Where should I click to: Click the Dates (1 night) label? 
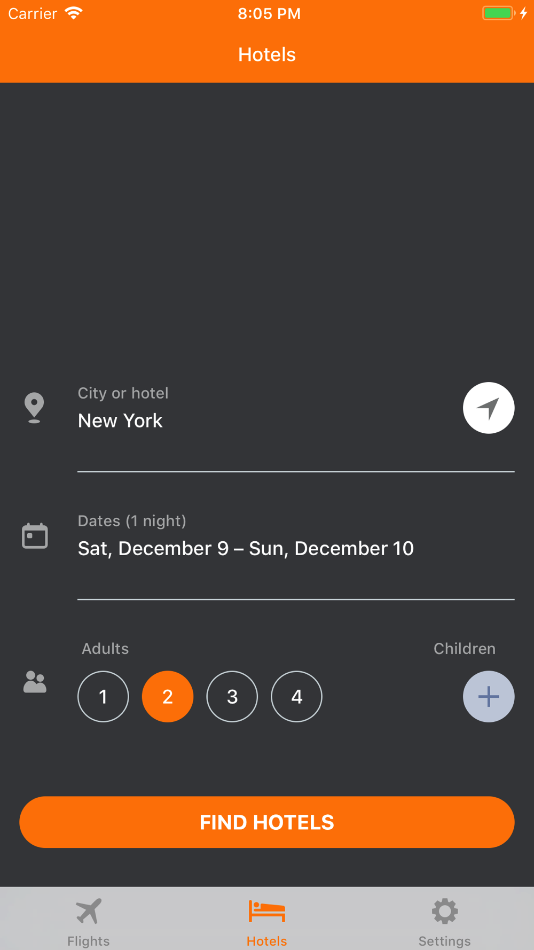click(x=132, y=521)
